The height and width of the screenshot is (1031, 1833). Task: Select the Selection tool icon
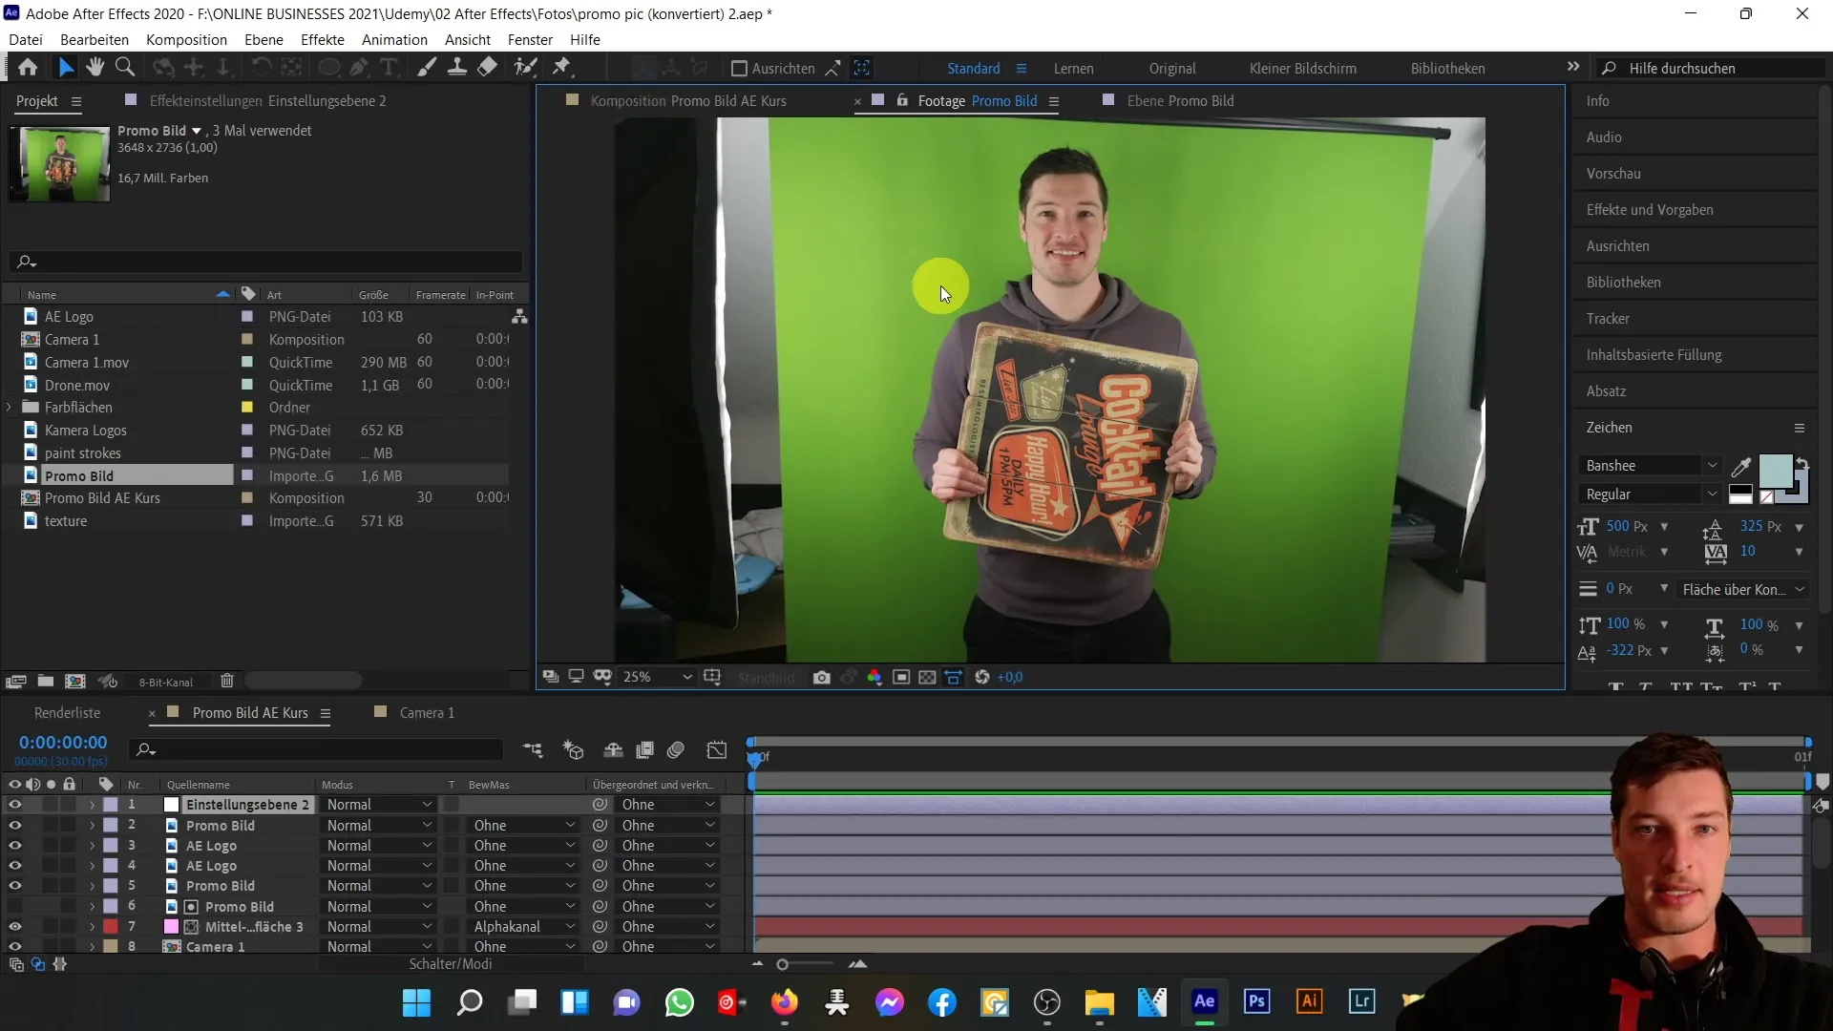pyautogui.click(x=67, y=67)
